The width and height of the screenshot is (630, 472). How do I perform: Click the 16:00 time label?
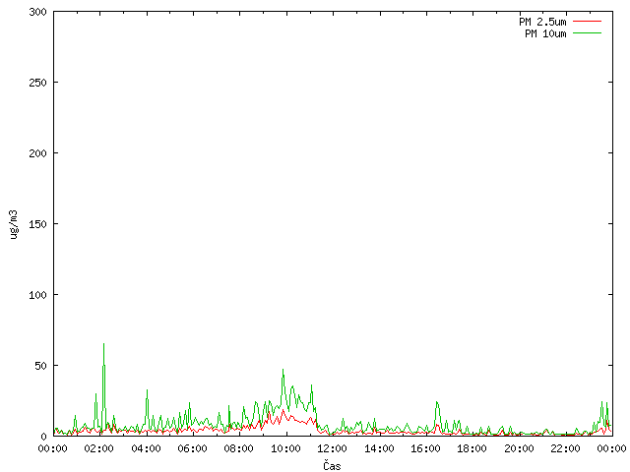pyautogui.click(x=425, y=448)
